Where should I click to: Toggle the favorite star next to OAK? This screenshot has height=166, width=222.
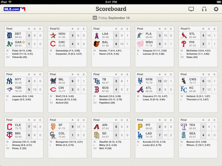(x=24, y=42)
